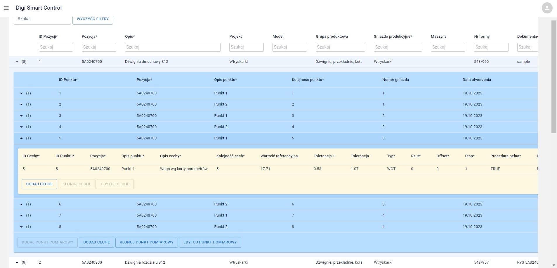Click ID Cechy* column header
The width and height of the screenshot is (557, 268).
tap(31, 156)
